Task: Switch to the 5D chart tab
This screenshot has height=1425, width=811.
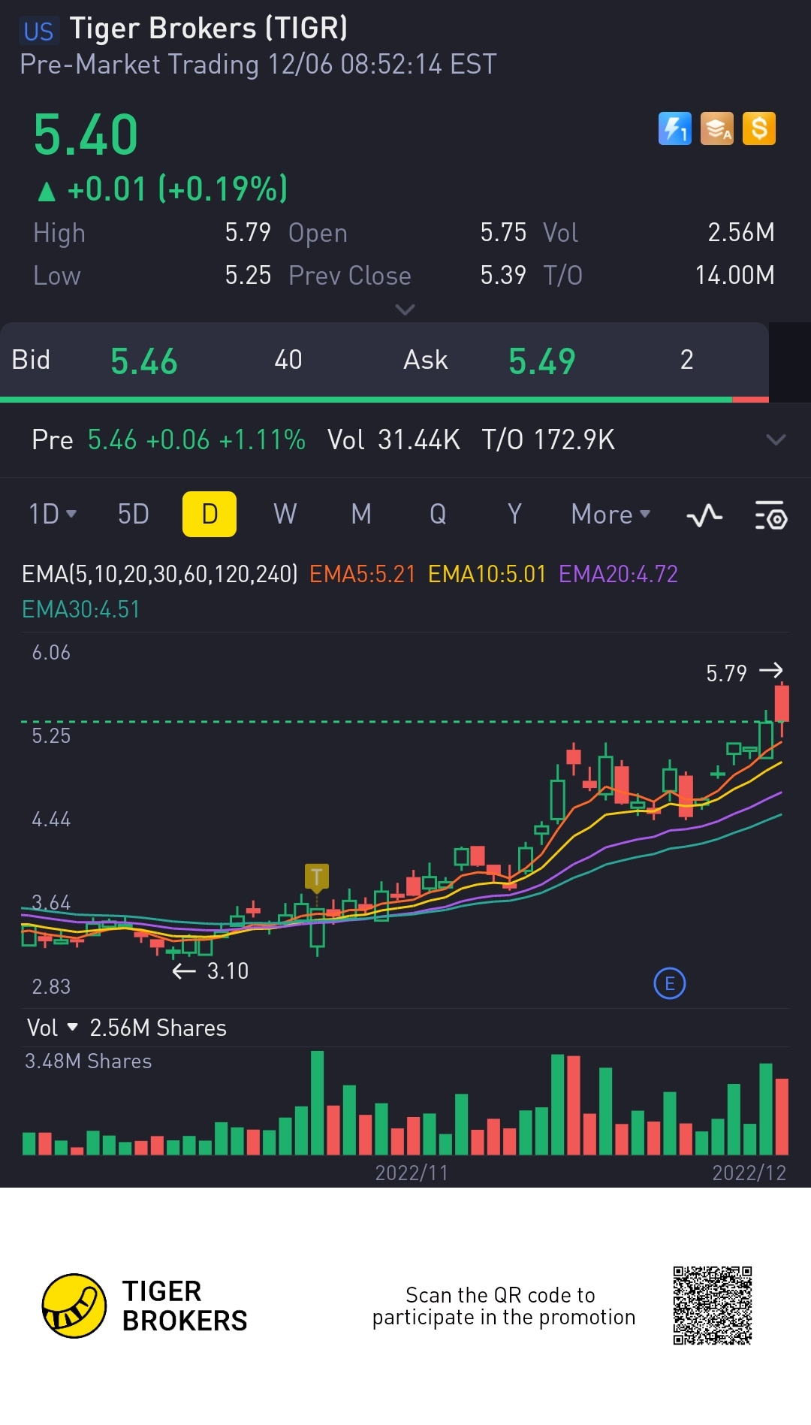Action: [x=134, y=515]
